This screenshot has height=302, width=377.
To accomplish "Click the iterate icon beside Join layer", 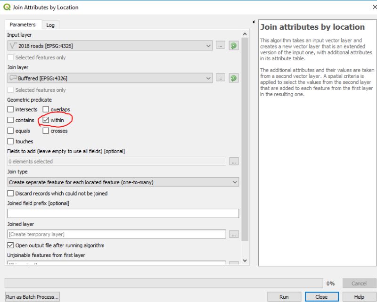I will (x=233, y=78).
